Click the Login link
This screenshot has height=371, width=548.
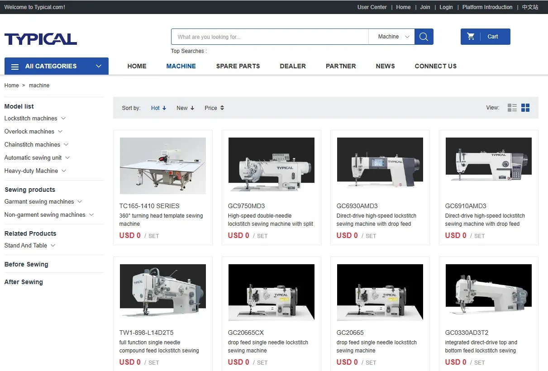pos(446,7)
